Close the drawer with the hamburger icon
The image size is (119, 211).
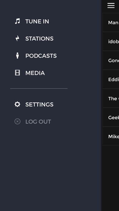click(111, 6)
